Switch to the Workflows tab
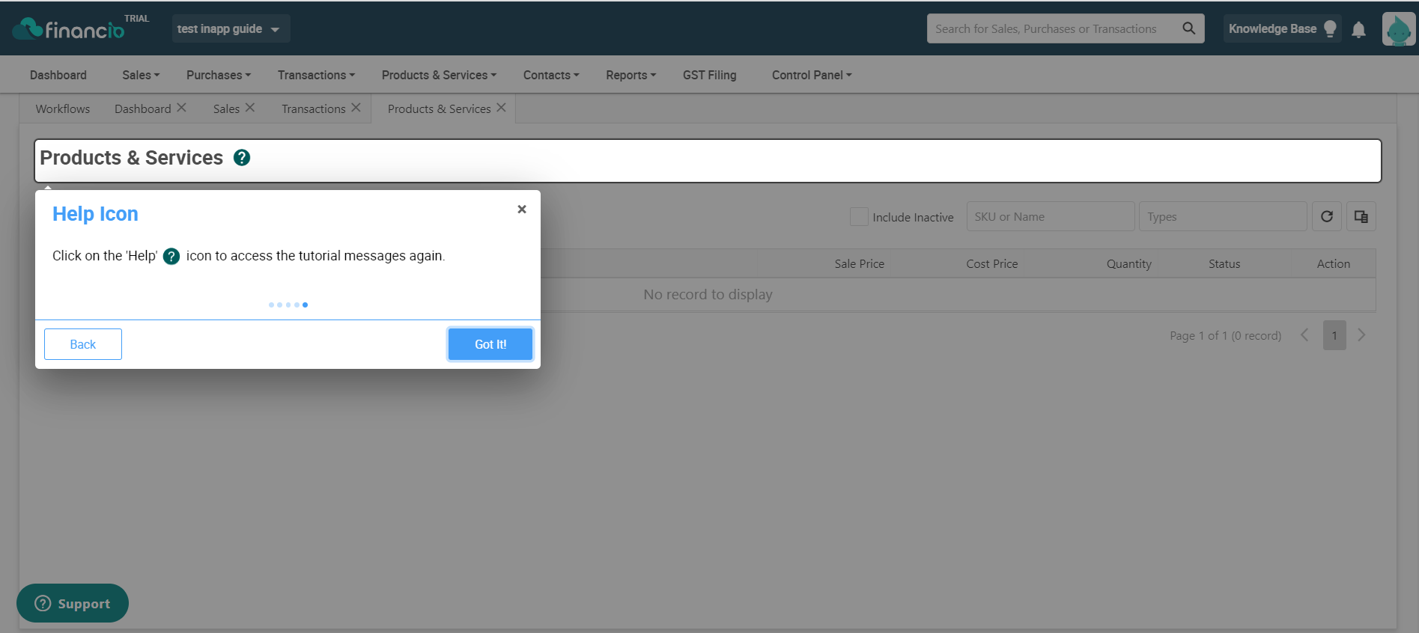This screenshot has height=633, width=1419. pos(63,108)
